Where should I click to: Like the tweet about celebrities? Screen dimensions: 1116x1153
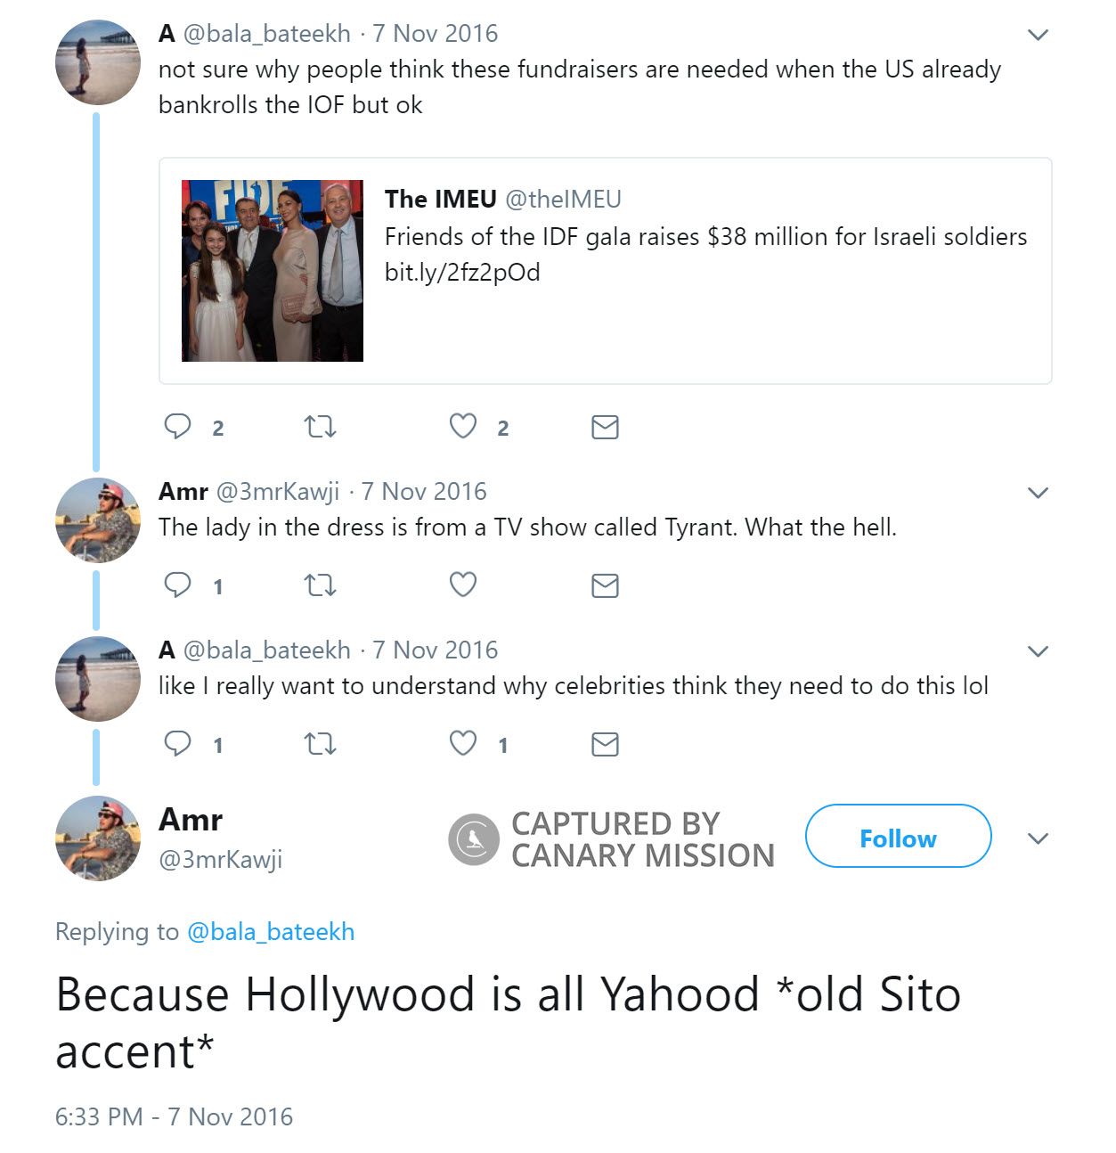(x=463, y=744)
